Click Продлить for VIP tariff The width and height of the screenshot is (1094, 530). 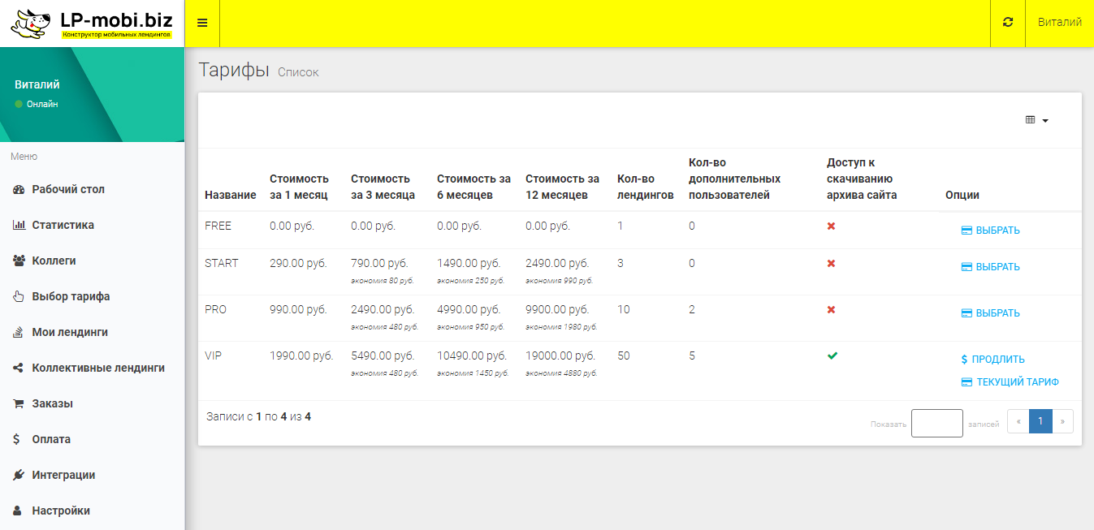click(x=992, y=360)
